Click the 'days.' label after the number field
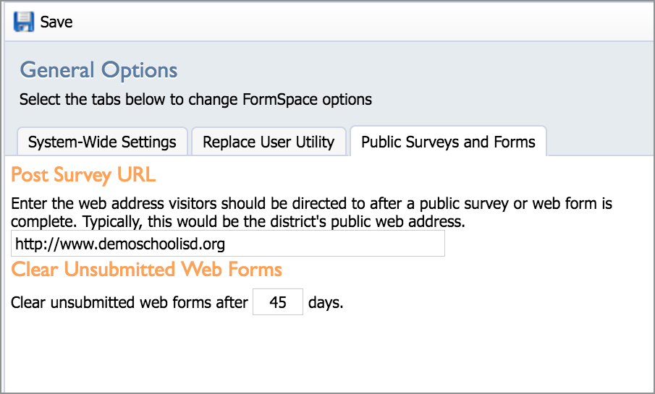The height and width of the screenshot is (394, 655). pyautogui.click(x=326, y=303)
